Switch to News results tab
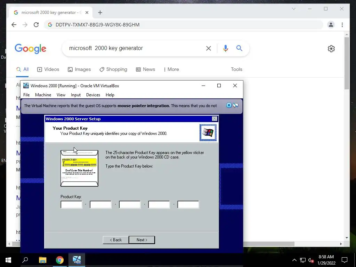This screenshot has width=356, height=267. point(145,70)
